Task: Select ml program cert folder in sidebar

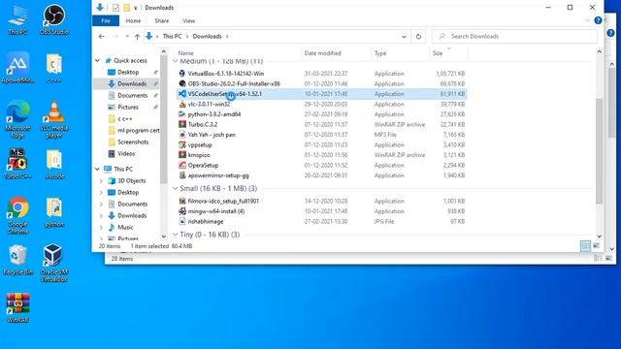Action: 138,130
